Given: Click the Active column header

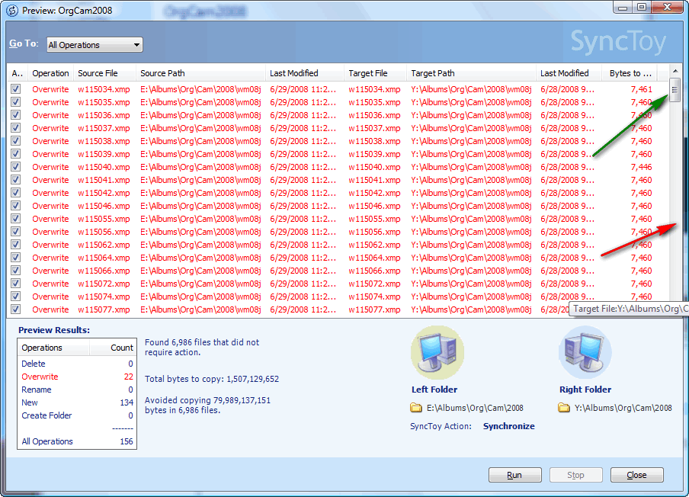Looking at the screenshot, I should tap(17, 73).
